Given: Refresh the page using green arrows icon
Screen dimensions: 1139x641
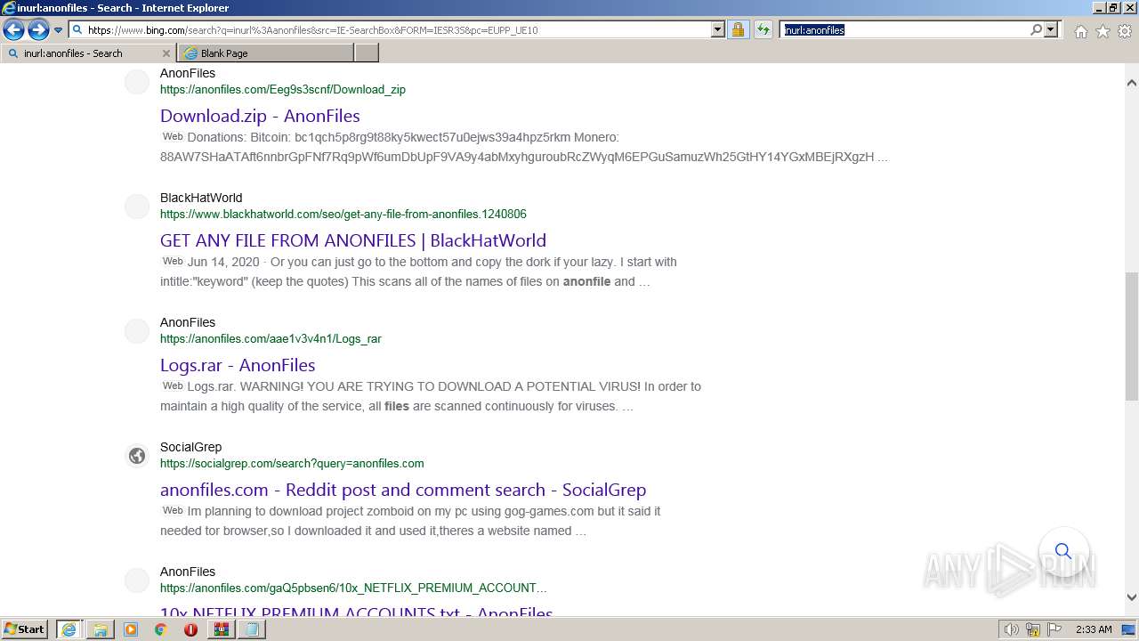Looking at the screenshot, I should point(763,29).
